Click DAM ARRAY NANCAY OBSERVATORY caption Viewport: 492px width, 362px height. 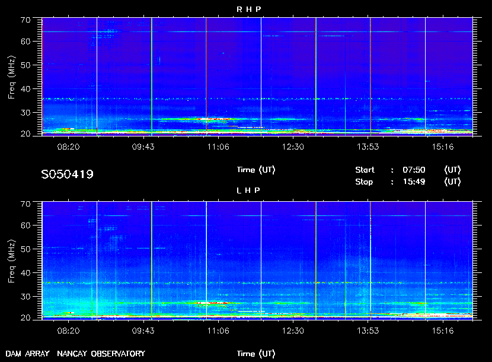(75, 354)
